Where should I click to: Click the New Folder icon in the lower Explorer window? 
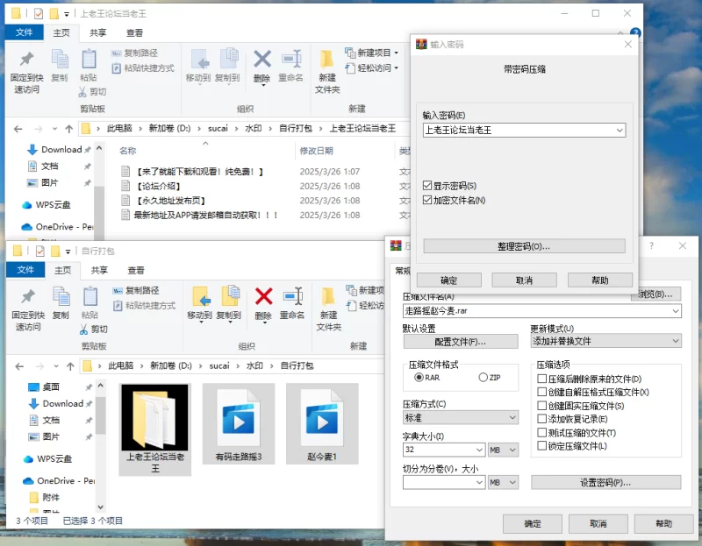point(328,296)
